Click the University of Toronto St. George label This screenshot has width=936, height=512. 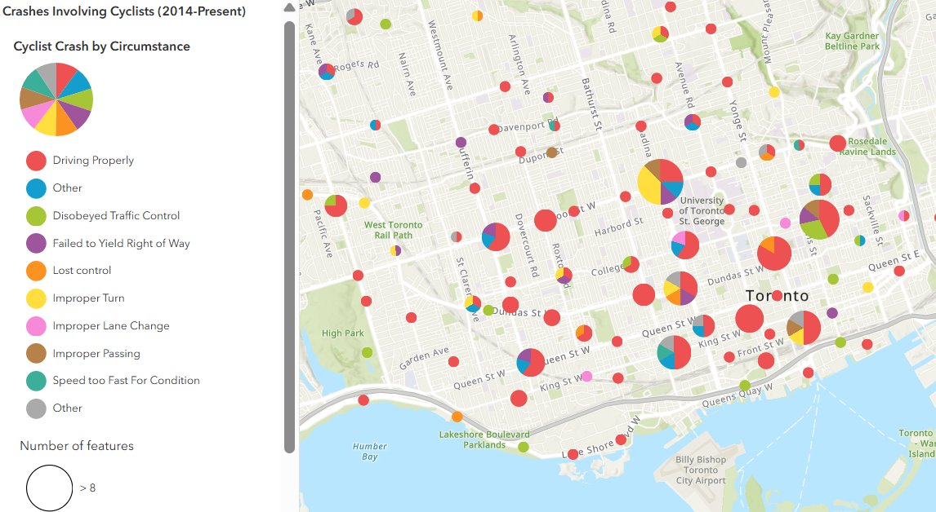pyautogui.click(x=702, y=211)
